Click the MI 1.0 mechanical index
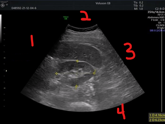 [x=138, y=9]
